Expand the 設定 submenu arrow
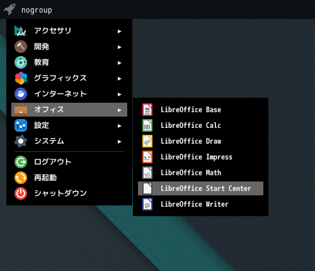Image resolution: width=315 pixels, height=271 pixels. tap(119, 126)
